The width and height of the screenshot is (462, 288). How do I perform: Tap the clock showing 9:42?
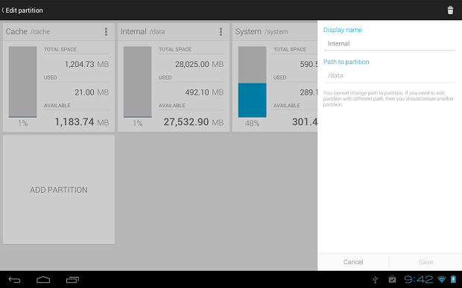click(x=418, y=279)
